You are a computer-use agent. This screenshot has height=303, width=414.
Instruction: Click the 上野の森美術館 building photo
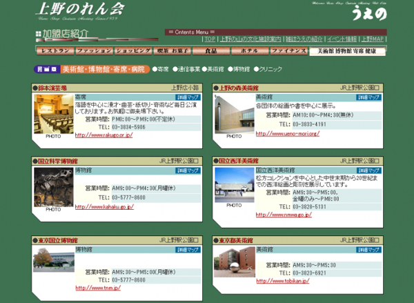[x=235, y=114]
